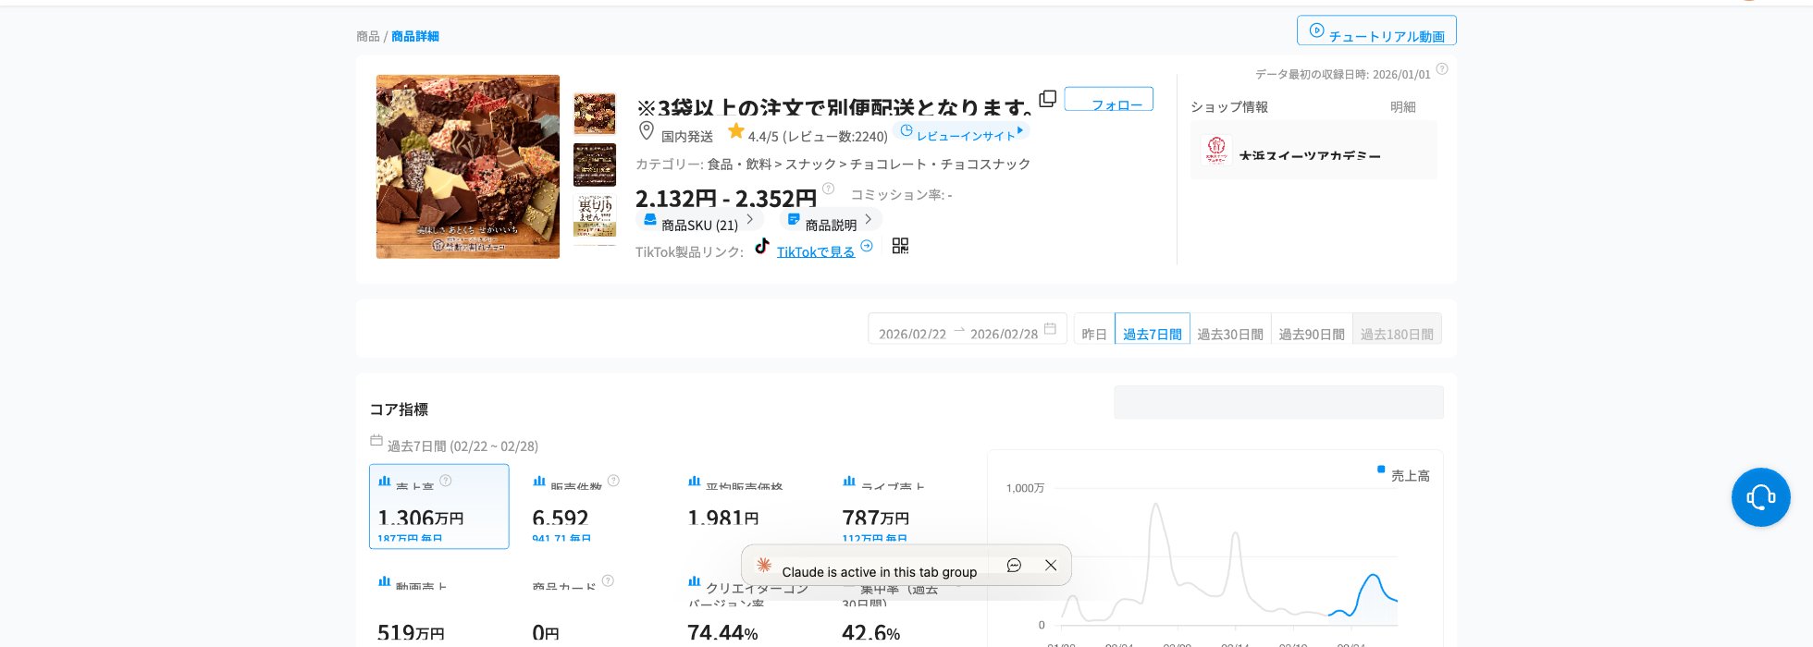The image size is (1813, 647).
Task: Copy the product title with the copy icon
Action: pyautogui.click(x=1048, y=98)
